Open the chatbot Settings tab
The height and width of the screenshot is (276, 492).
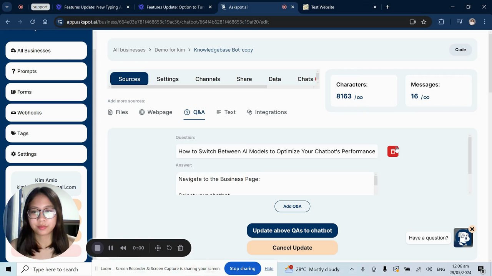tap(168, 79)
